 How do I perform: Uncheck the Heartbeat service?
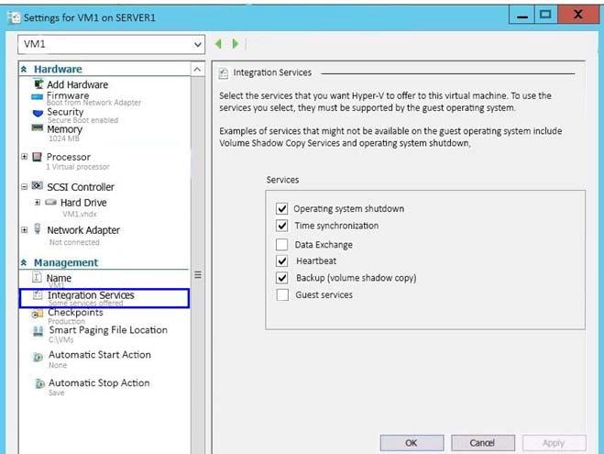pyautogui.click(x=282, y=260)
